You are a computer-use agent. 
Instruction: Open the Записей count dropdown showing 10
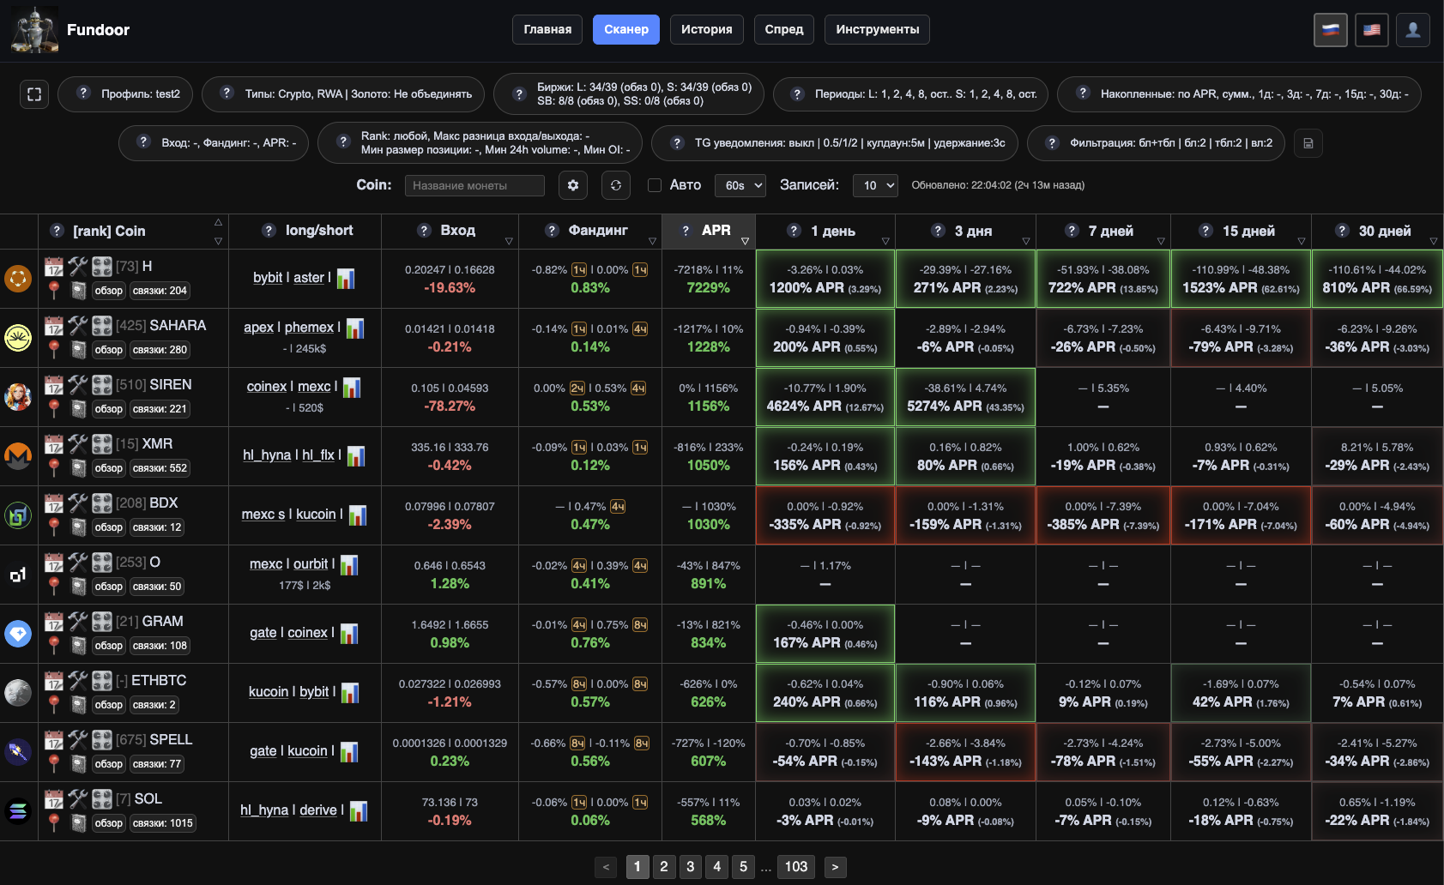point(875,185)
